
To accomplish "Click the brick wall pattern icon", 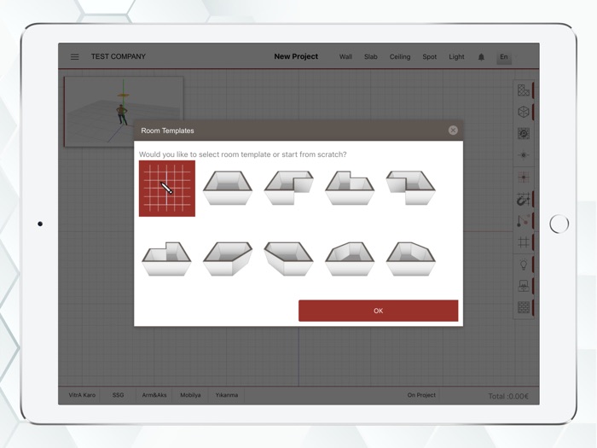I will [524, 307].
